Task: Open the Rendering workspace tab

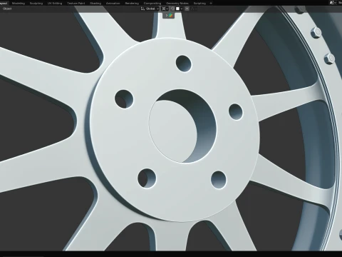Action: pos(132,4)
